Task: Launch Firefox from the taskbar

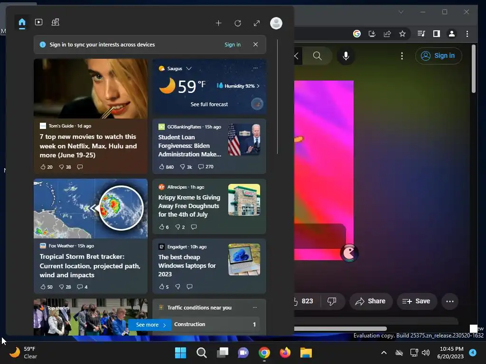Action: 285,353
